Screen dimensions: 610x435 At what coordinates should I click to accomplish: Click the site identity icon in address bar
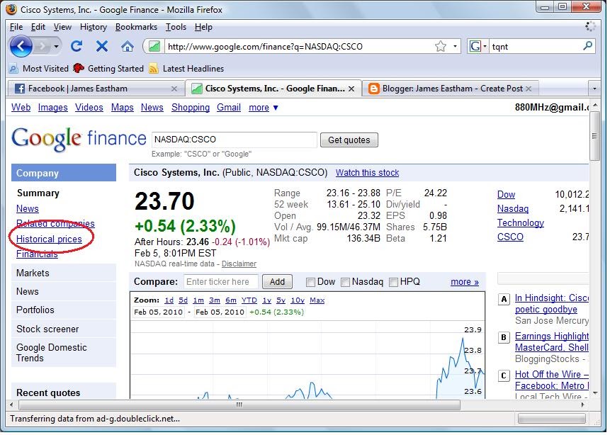(154, 47)
